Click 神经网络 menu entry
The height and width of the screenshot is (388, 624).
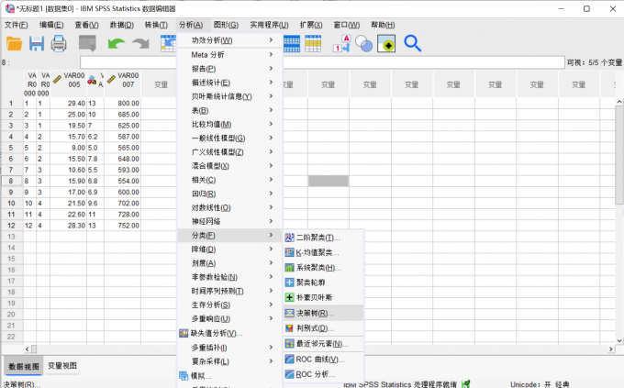pos(229,221)
